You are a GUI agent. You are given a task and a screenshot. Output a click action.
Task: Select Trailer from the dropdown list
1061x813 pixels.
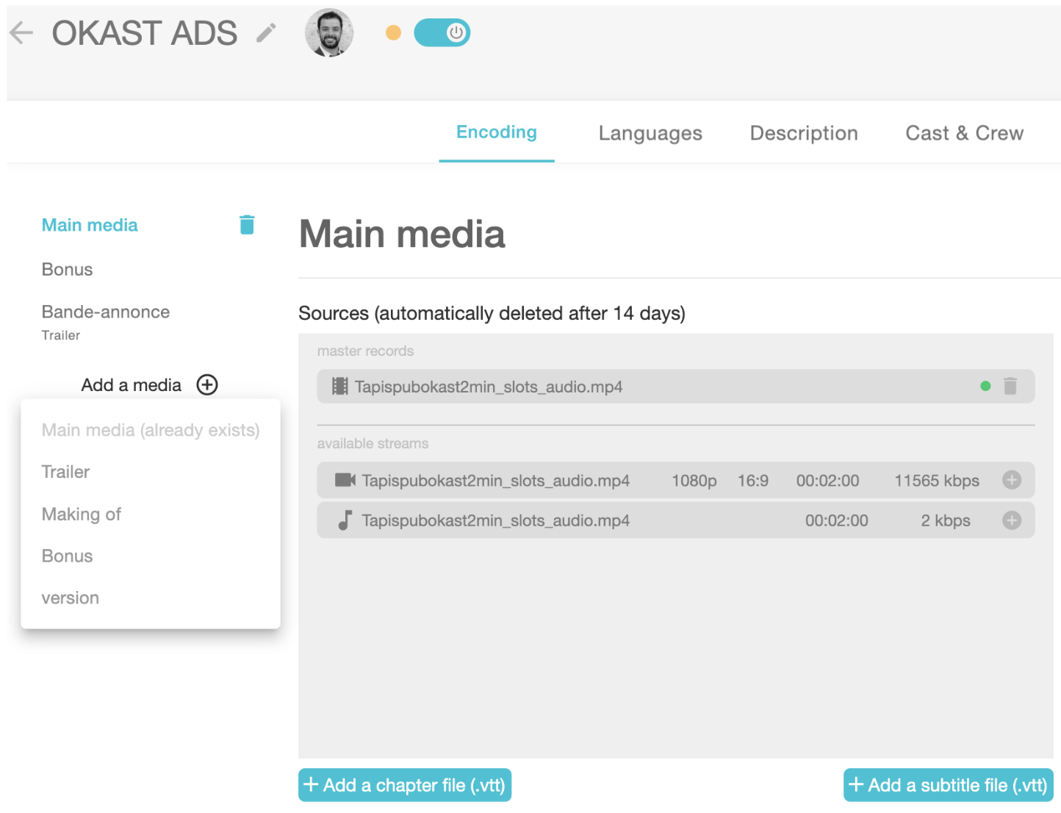65,472
